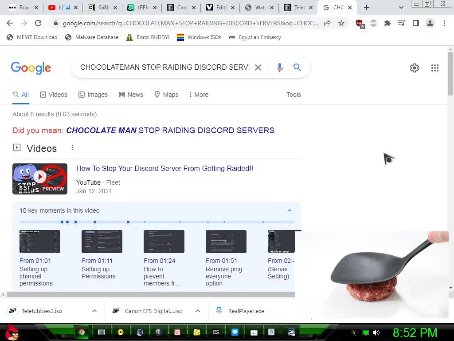454x341 pixels.
Task: Open the Videos section three-dot options
Action: (x=73, y=147)
